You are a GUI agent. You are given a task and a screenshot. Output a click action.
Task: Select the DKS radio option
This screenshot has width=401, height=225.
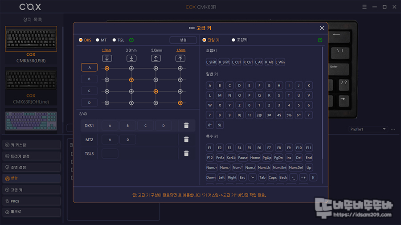pos(85,40)
